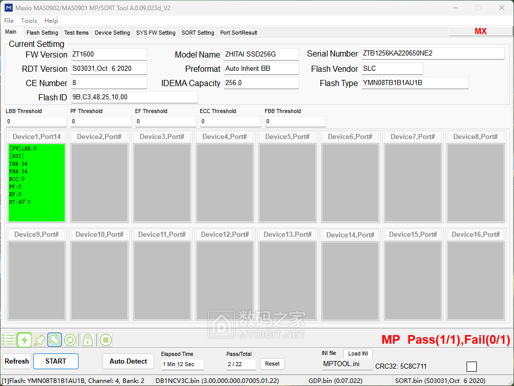Click the CRC32: 5C8C711 text
Screen dimensions: 514x386
click(x=401, y=366)
